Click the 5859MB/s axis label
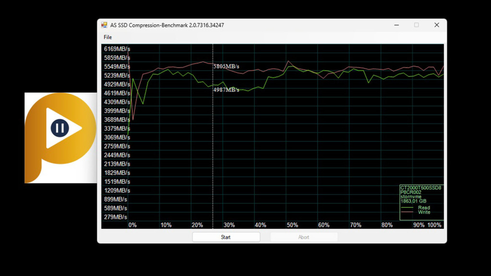This screenshot has height=276, width=491. coord(117,58)
